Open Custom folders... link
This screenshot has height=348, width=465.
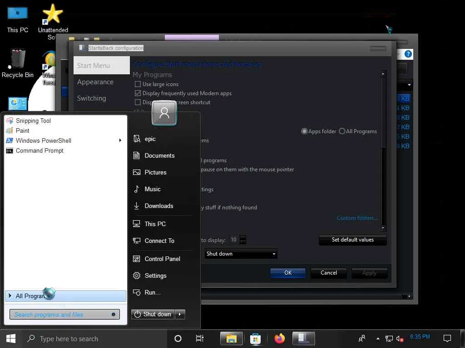357,218
